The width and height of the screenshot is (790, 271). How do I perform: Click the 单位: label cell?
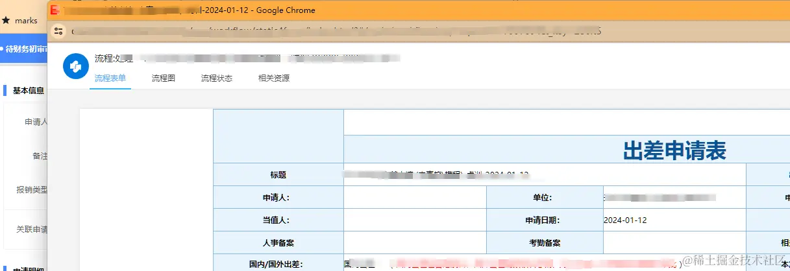click(x=545, y=197)
